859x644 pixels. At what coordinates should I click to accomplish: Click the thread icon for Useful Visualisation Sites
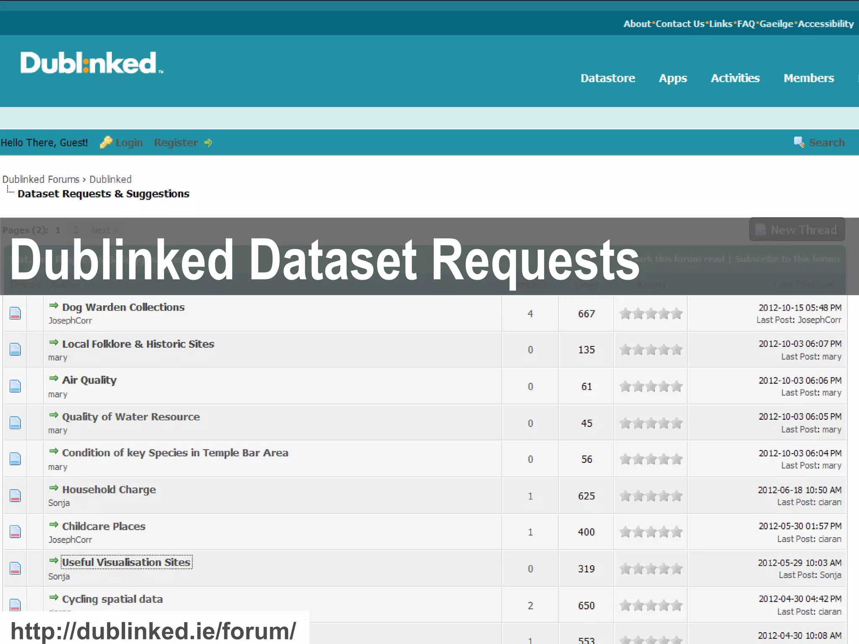(15, 568)
